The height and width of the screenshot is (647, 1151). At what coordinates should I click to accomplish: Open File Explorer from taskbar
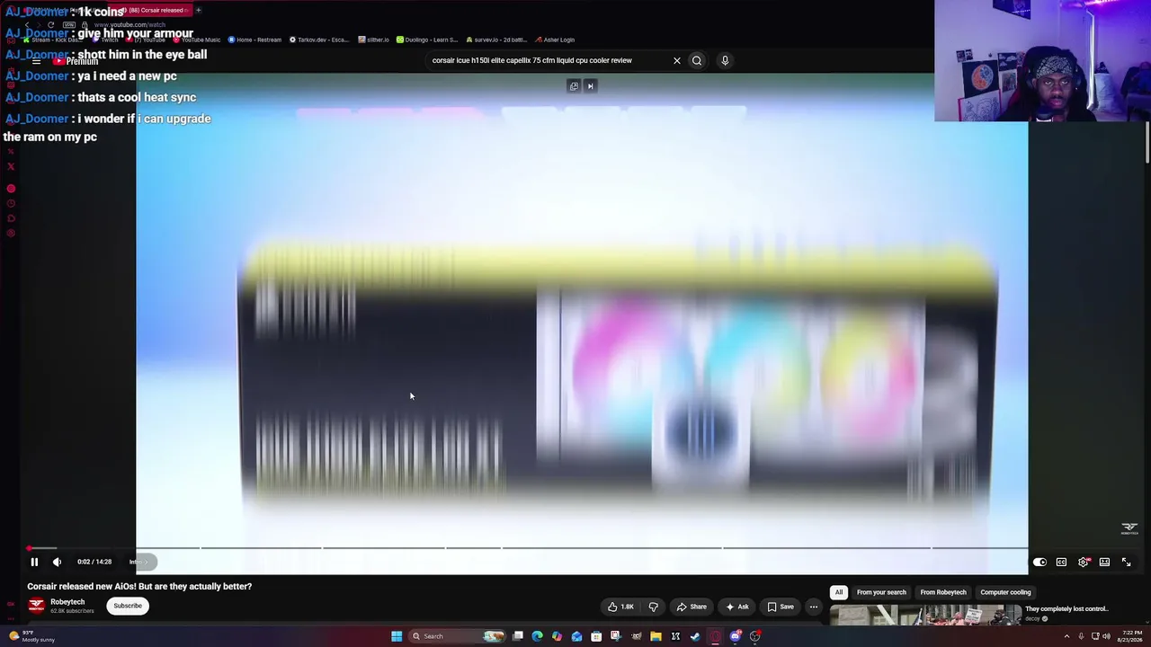[x=656, y=636]
